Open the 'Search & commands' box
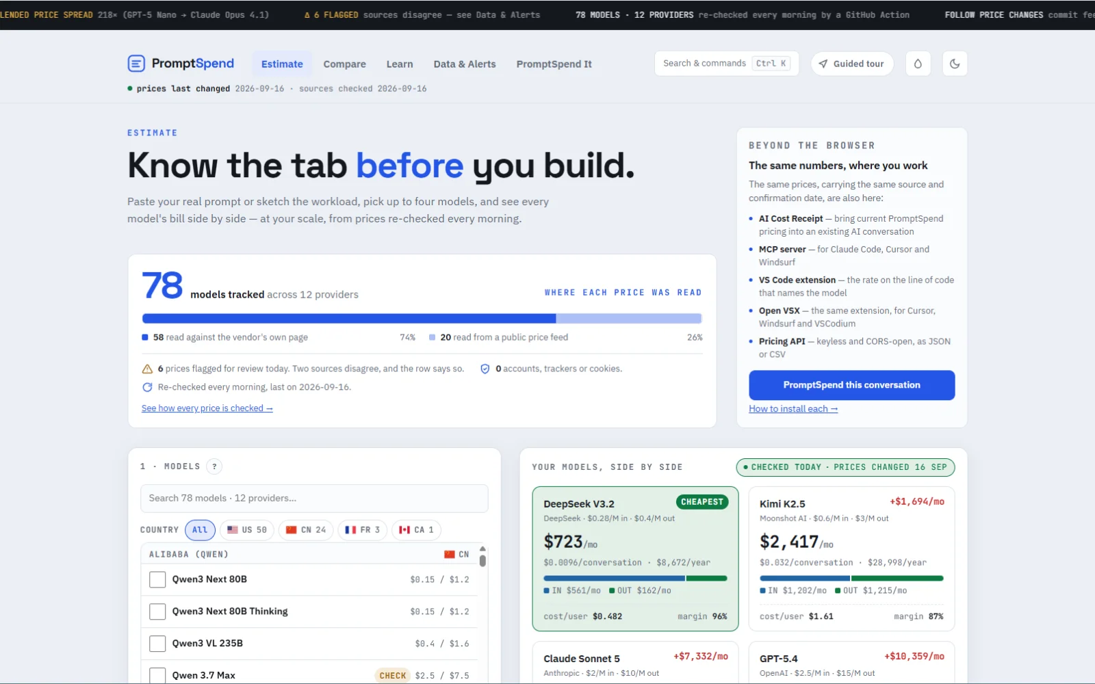Image resolution: width=1095 pixels, height=684 pixels. click(x=726, y=64)
